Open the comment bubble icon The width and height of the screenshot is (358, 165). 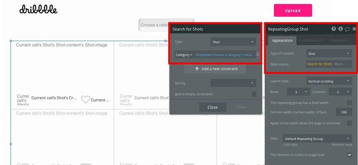347,29
